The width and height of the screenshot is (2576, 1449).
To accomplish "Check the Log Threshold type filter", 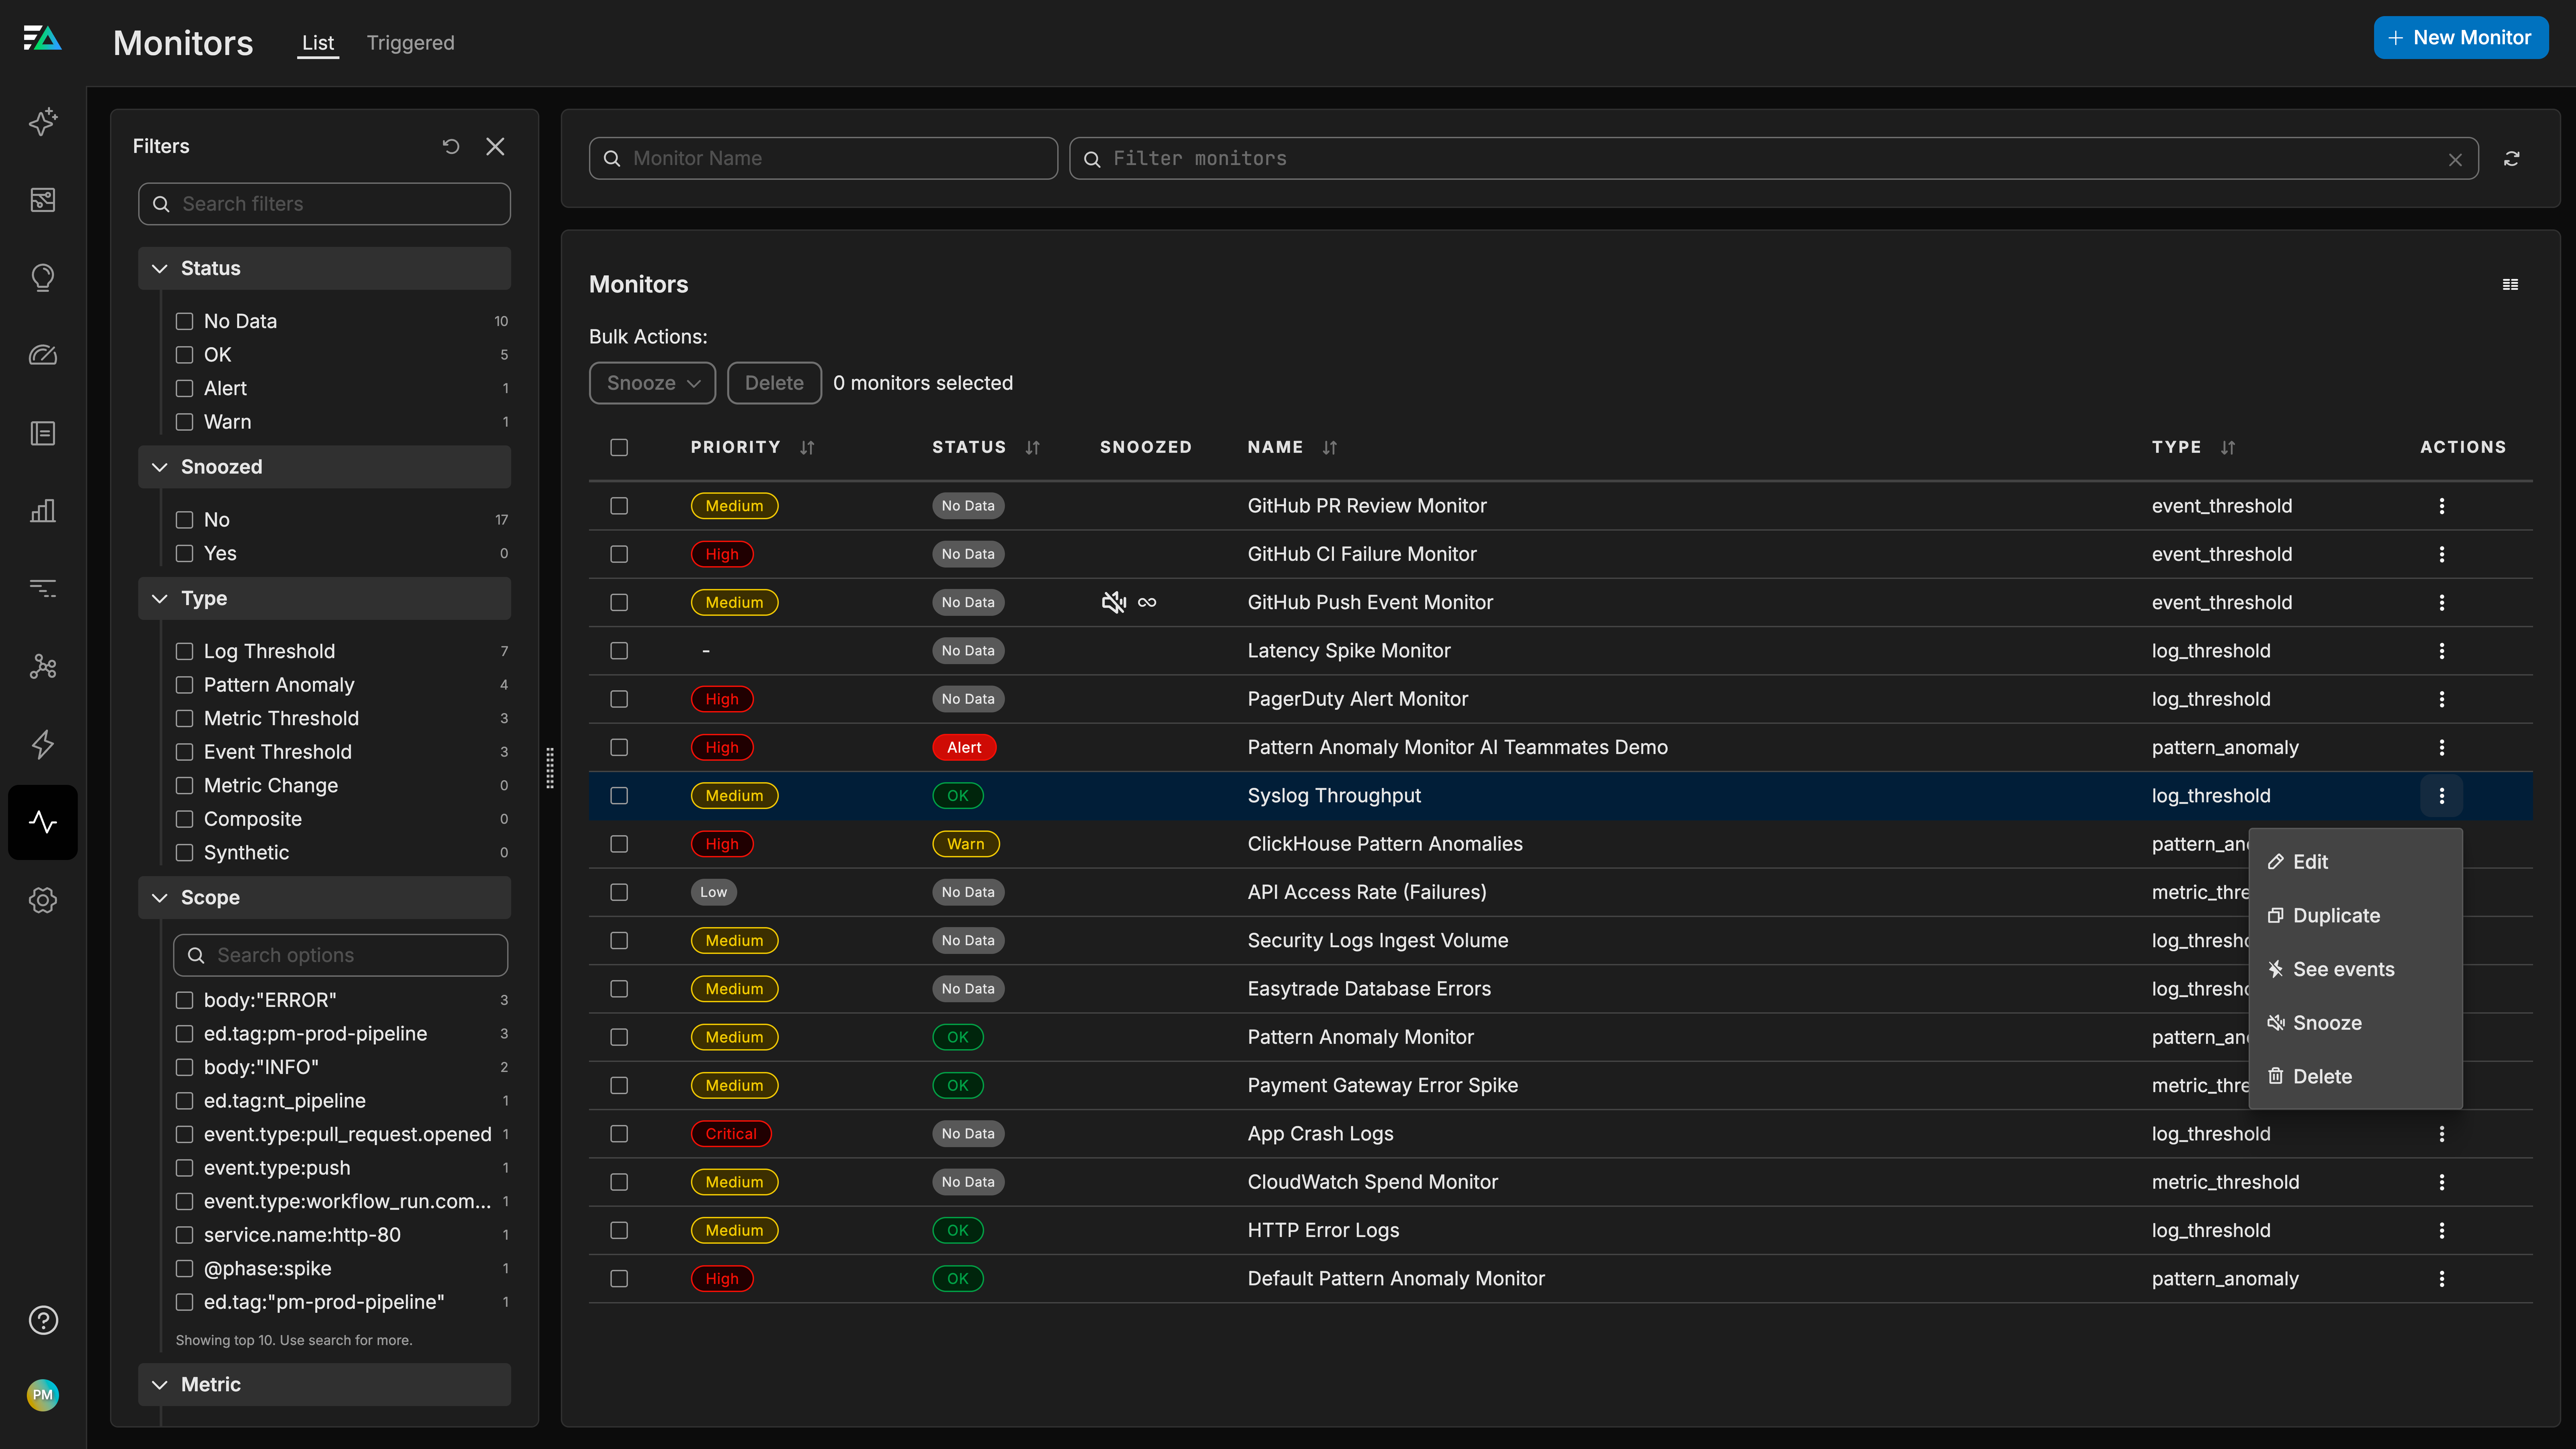I will click(x=184, y=651).
